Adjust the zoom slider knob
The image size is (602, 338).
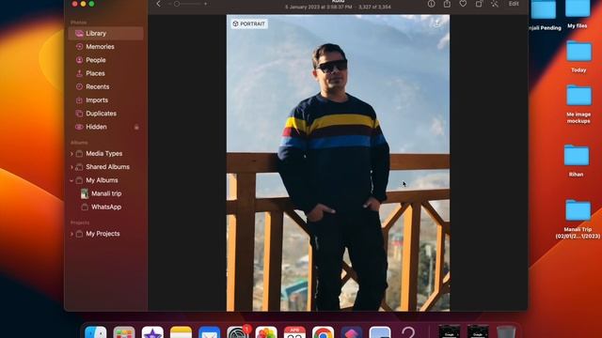[177, 4]
